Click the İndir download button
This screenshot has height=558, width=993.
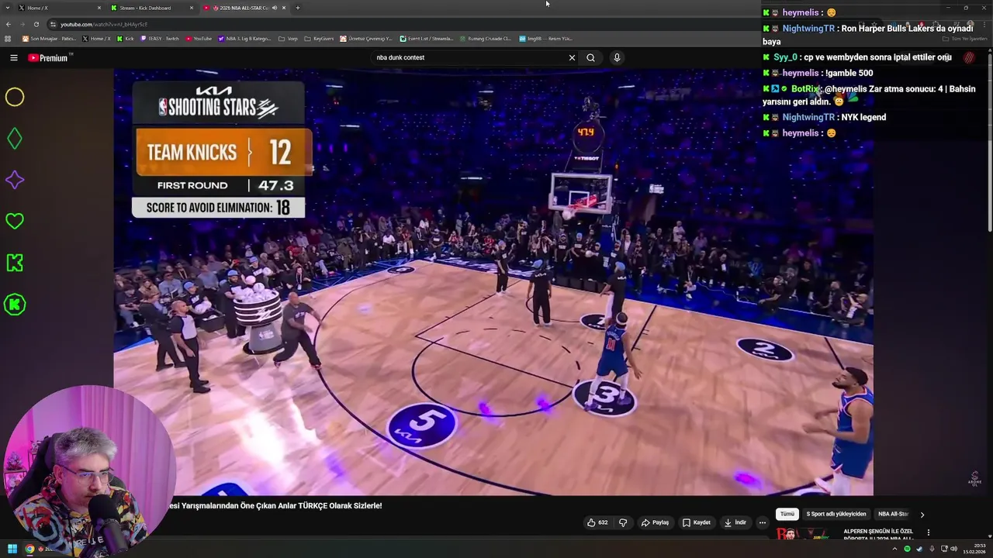point(735,522)
